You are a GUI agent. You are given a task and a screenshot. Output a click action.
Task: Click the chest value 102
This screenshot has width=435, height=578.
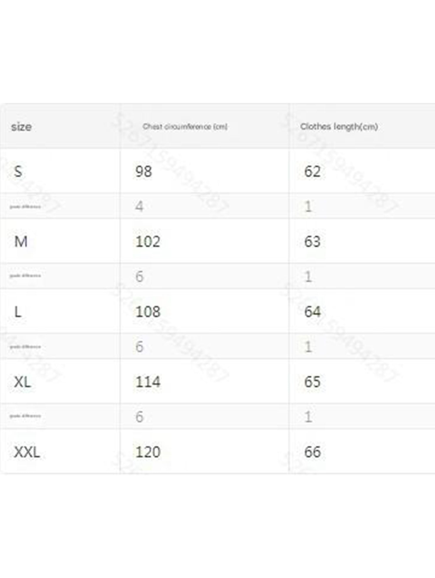[x=148, y=241]
